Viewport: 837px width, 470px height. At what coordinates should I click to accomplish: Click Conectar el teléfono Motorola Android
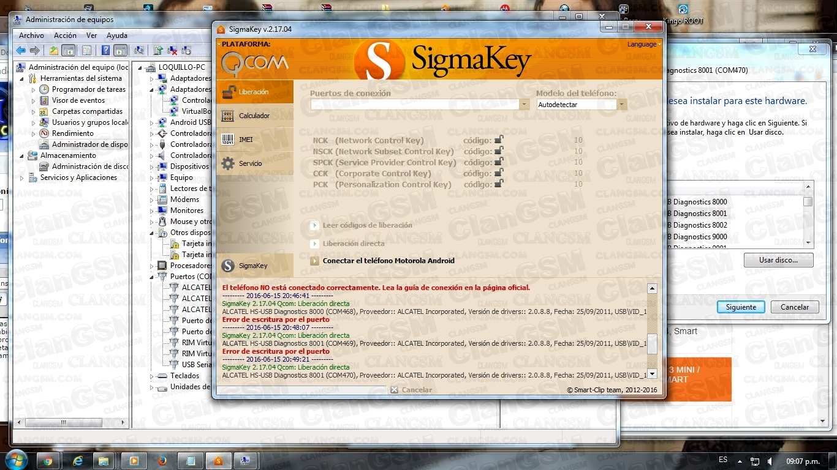coord(388,261)
